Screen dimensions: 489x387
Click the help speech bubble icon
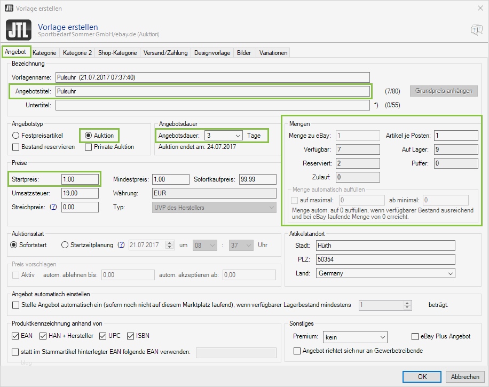pos(476,30)
